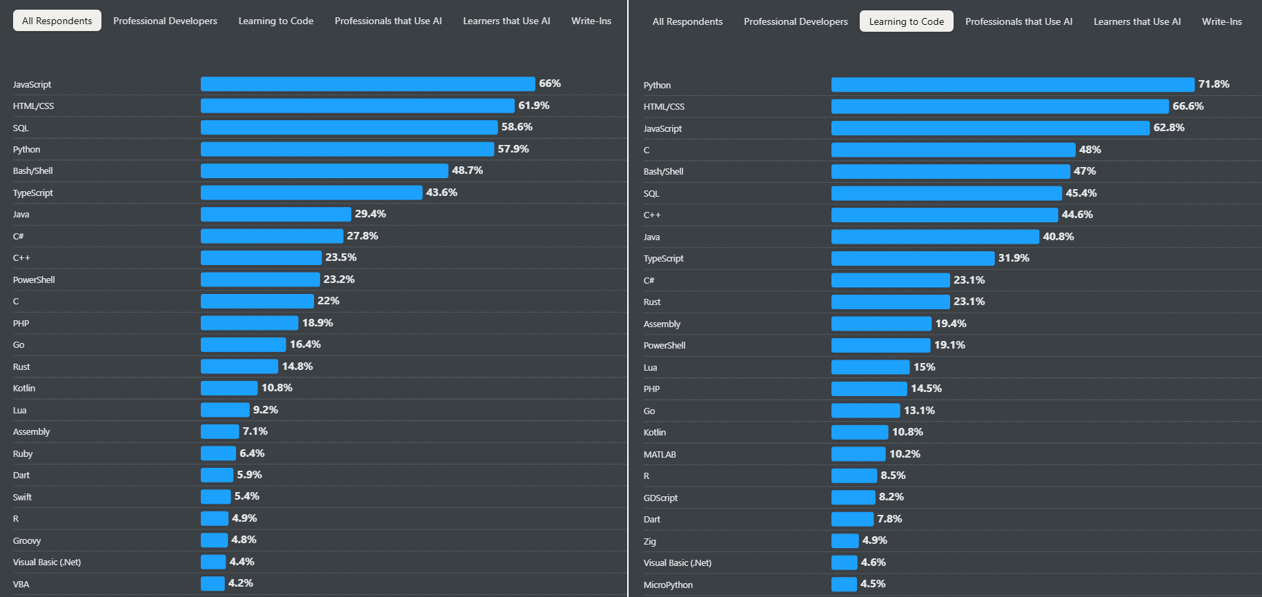Click right panel 'Learners that Use AI' tab
1262x597 pixels.
(1137, 21)
